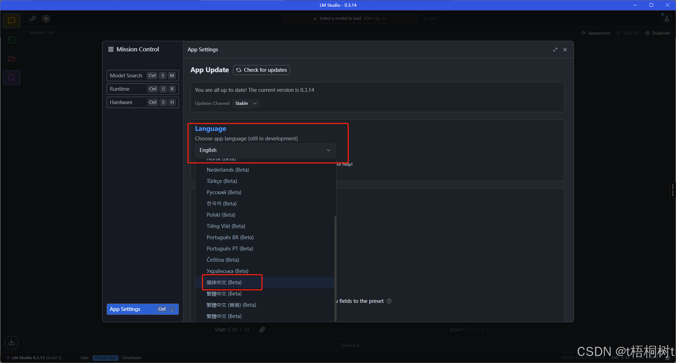Image resolution: width=676 pixels, height=363 pixels.
Task: Click the Duplicate chat button
Action: [x=658, y=33]
